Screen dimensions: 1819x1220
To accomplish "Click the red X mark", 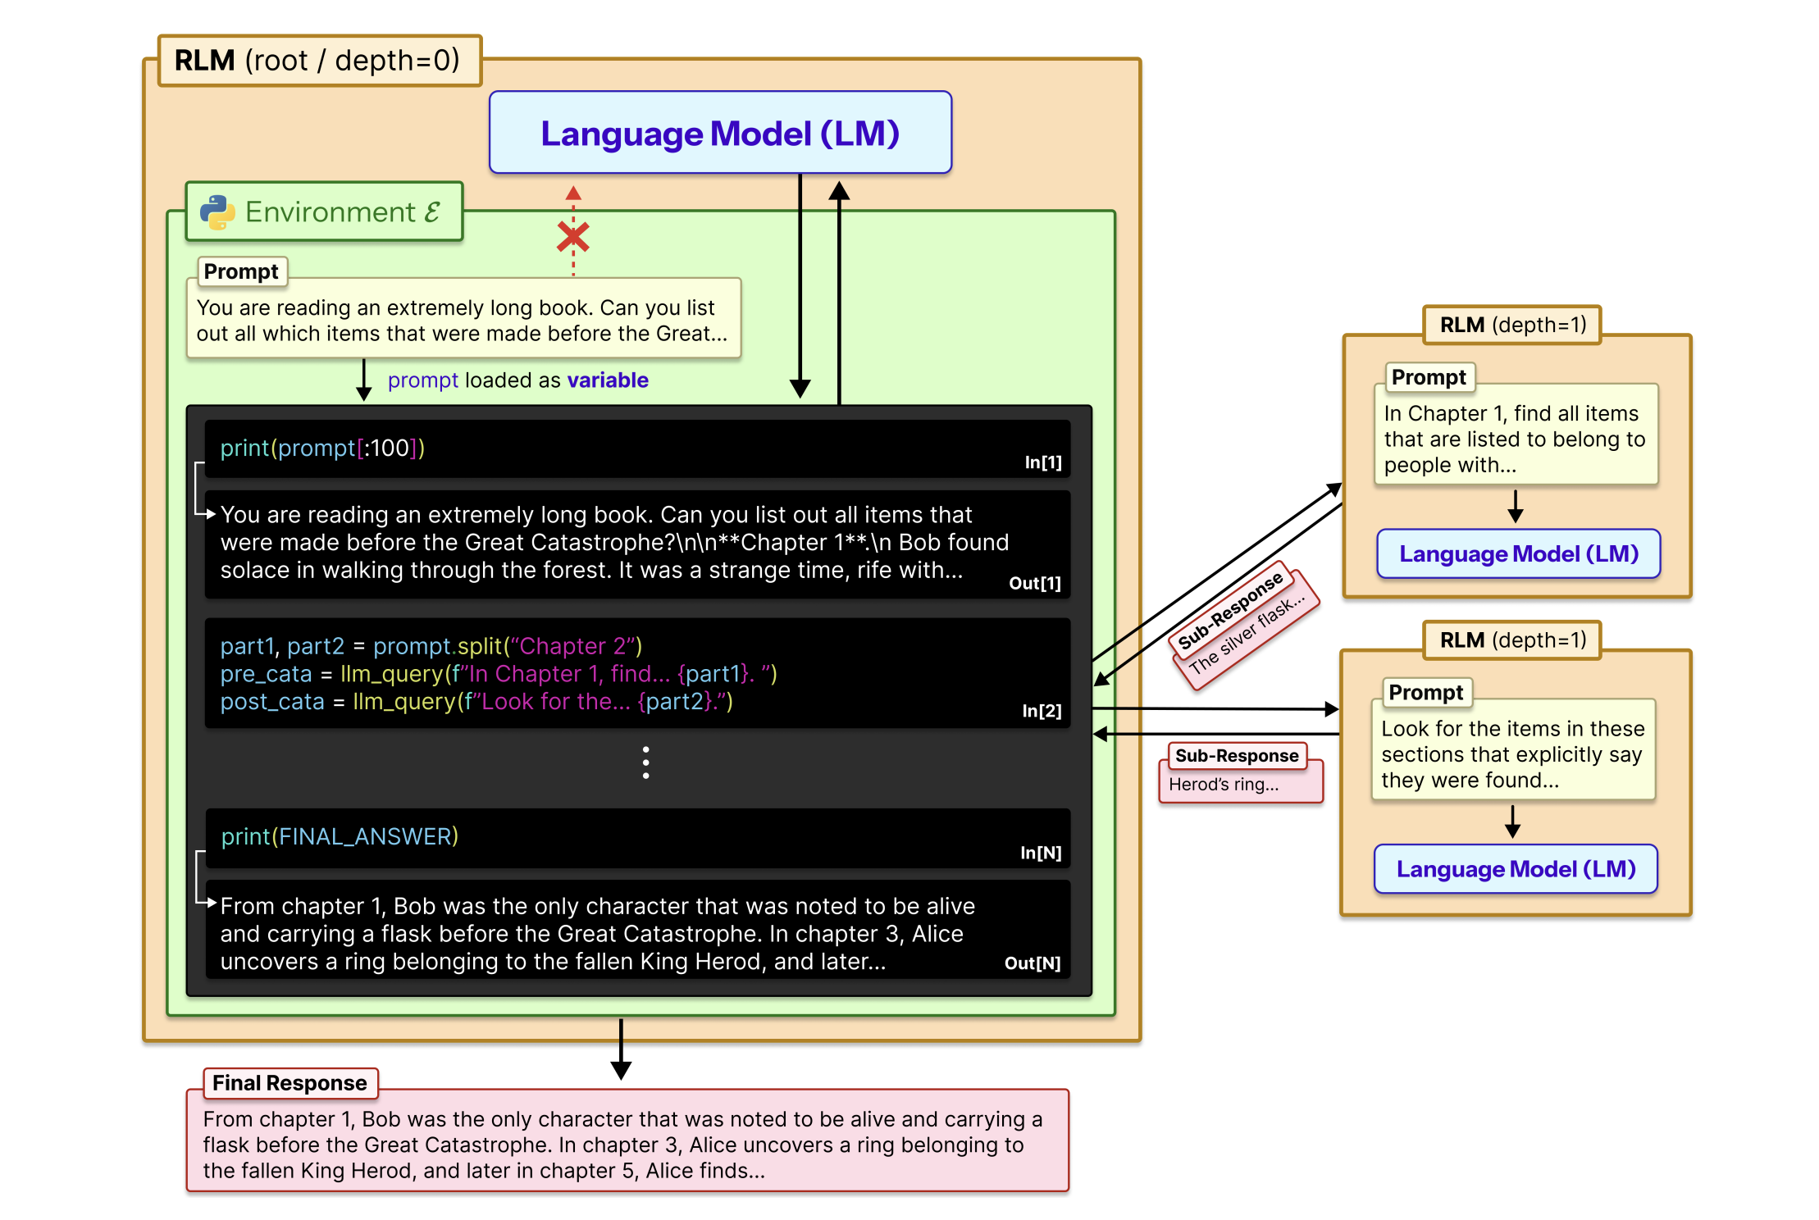I will point(572,238).
